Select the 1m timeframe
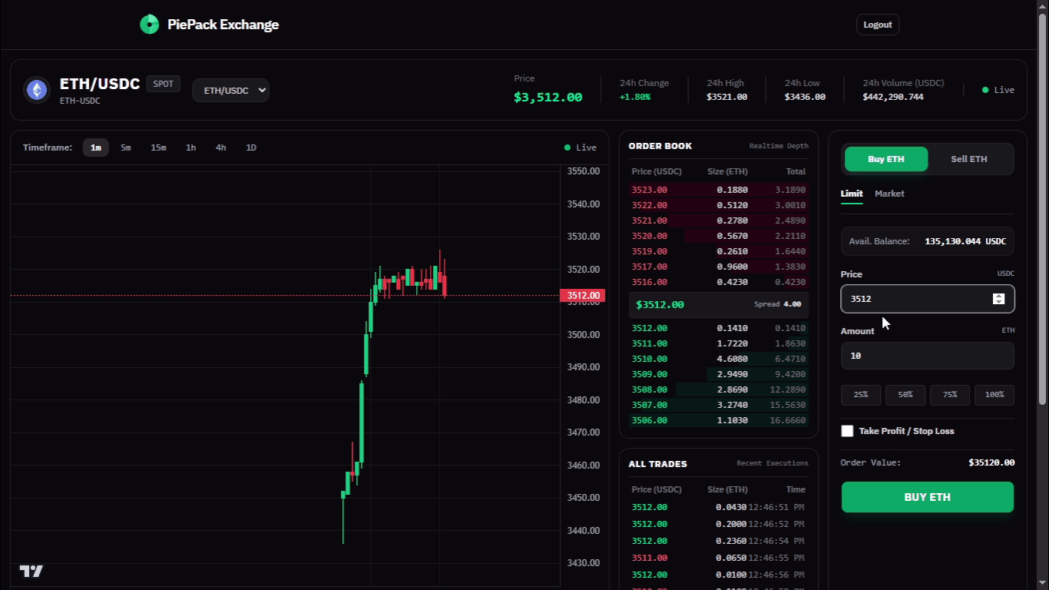Screen dimensions: 1049x590 [x=96, y=147]
